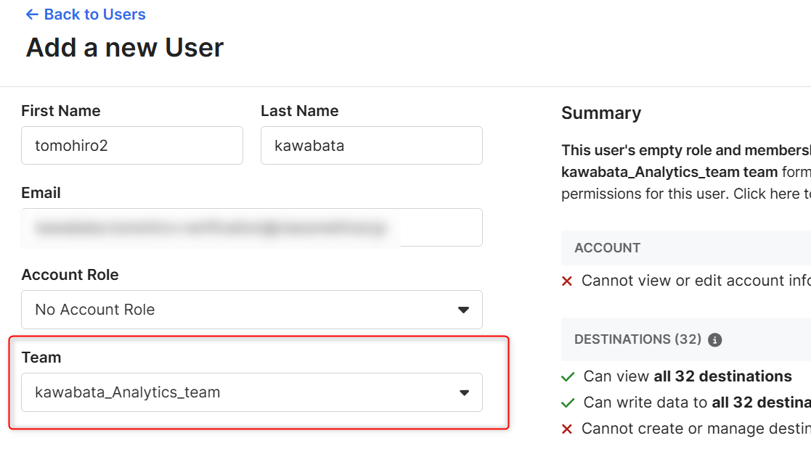
Task: Expand the kawabata_Analytics_team Team dropdown
Action: [x=251, y=392]
